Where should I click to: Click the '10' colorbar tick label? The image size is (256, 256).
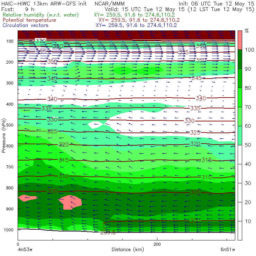248,221
